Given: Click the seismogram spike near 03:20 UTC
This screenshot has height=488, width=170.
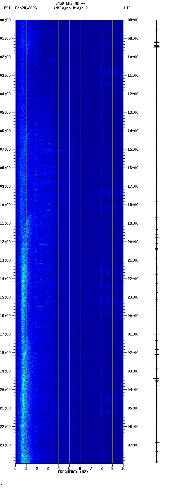Looking at the screenshot, I should point(156,378).
